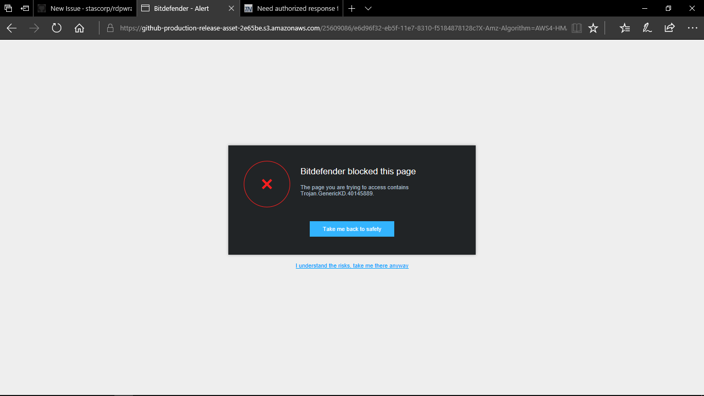Click the Trojan.GenericKD.40145889 text

(337, 194)
